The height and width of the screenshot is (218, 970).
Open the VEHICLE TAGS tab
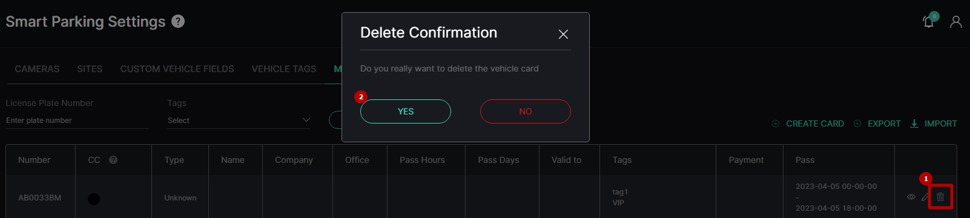[x=284, y=69]
